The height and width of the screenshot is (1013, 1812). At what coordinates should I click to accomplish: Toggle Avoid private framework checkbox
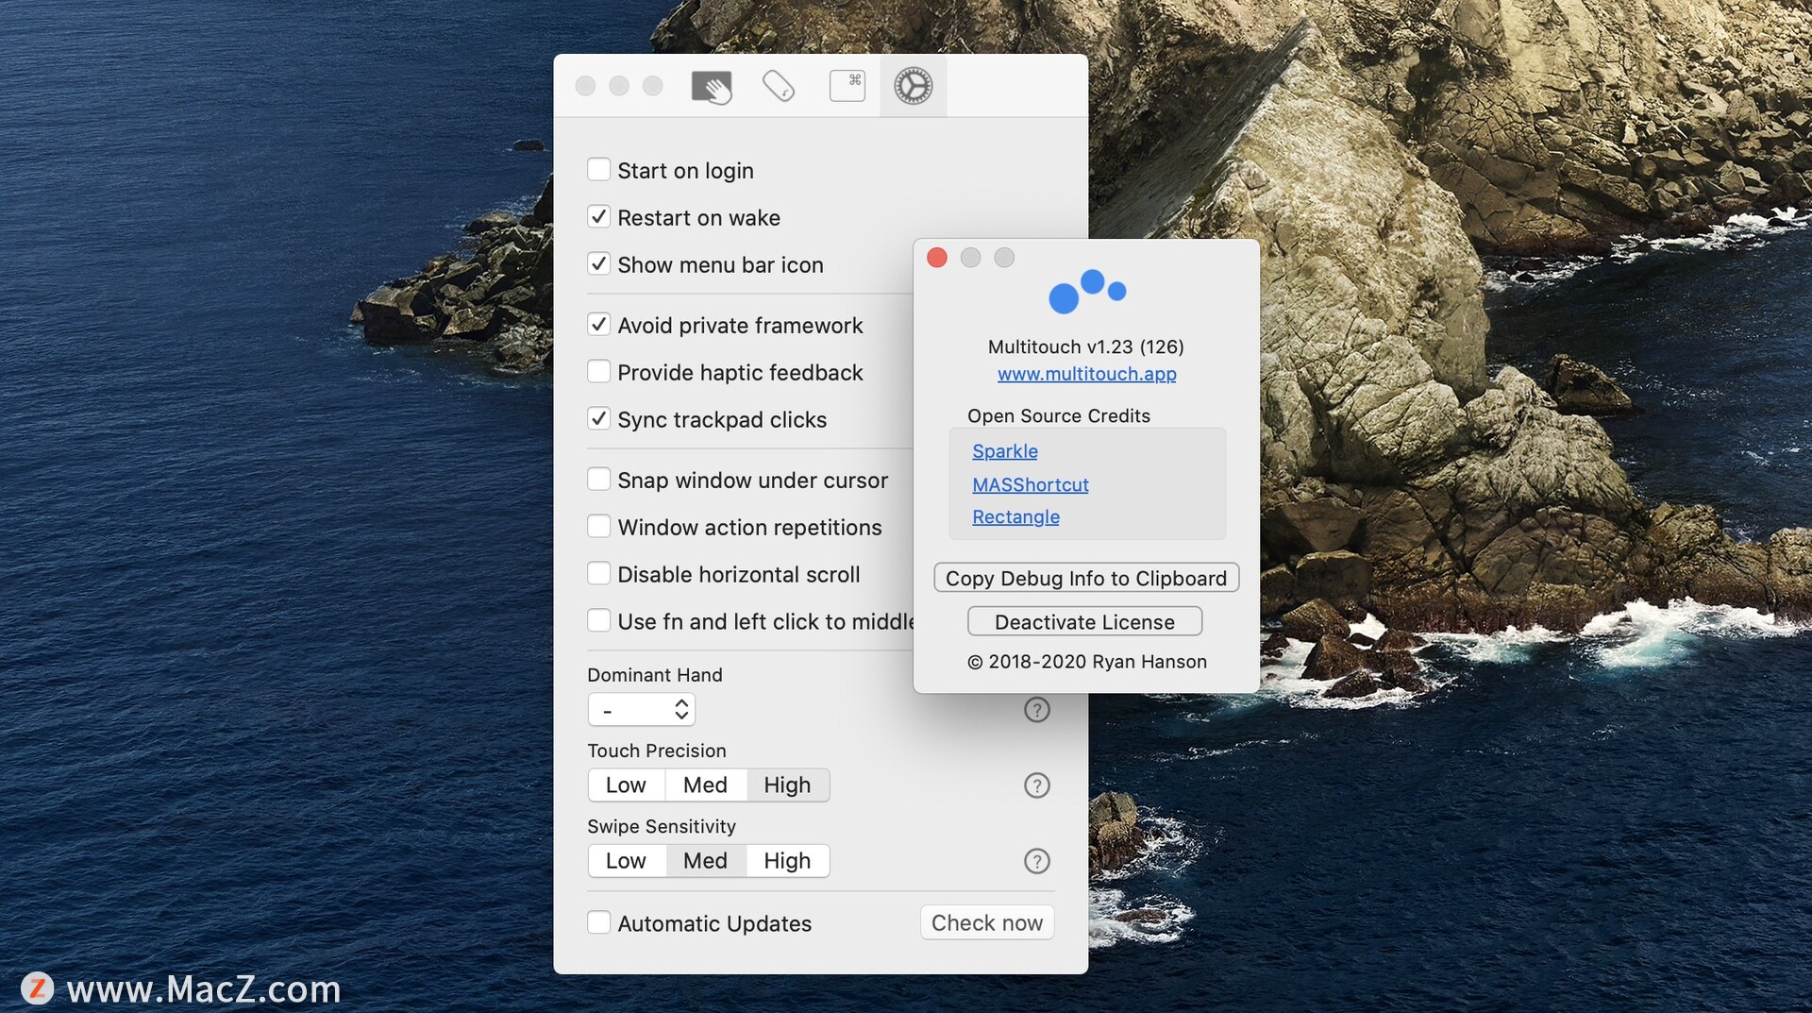[x=598, y=325]
